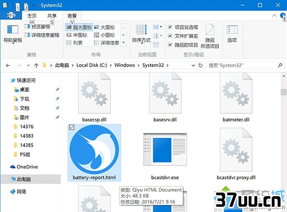Open the Share (共享) ribbon tab
287x212 pixels.
(x=52, y=16)
